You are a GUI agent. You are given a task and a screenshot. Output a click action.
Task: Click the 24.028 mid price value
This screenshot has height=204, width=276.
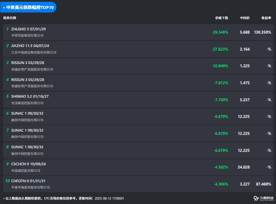click(243, 167)
